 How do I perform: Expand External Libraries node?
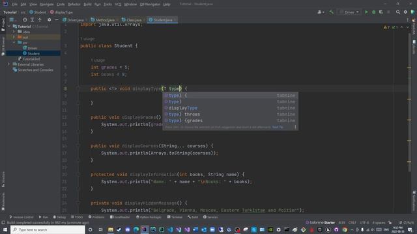(x=8, y=64)
